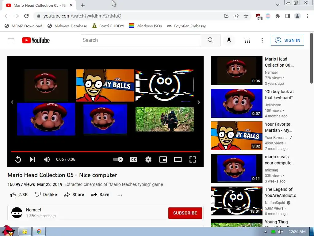Search with your voice microphone icon
314x236 pixels.
point(229,40)
